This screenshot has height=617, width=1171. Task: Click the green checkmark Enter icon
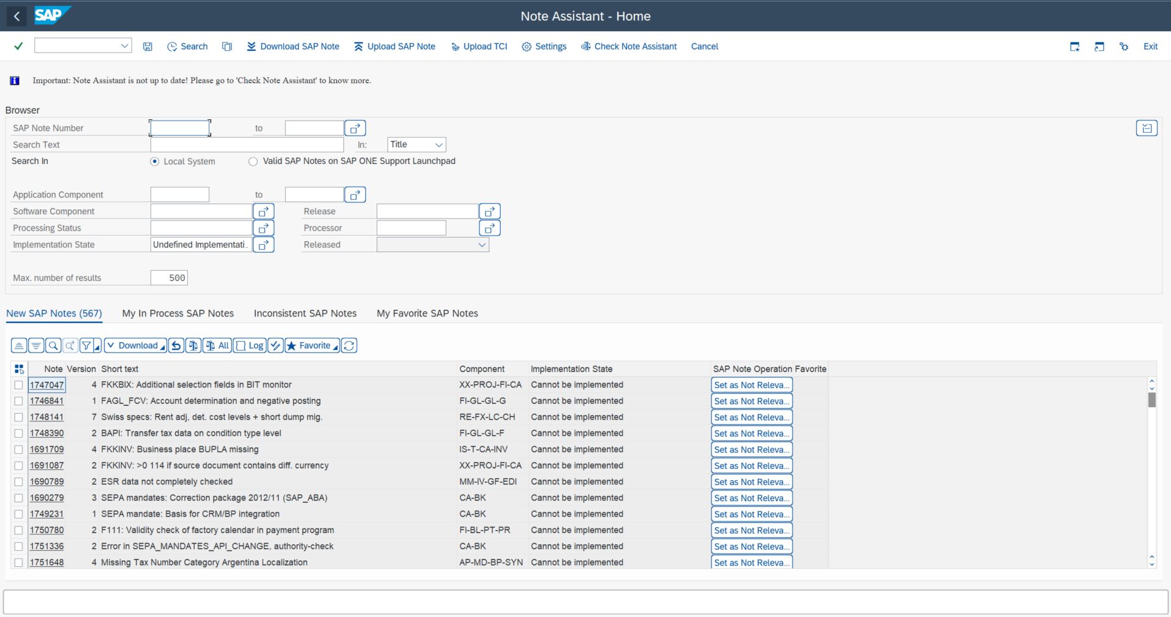[x=18, y=47]
